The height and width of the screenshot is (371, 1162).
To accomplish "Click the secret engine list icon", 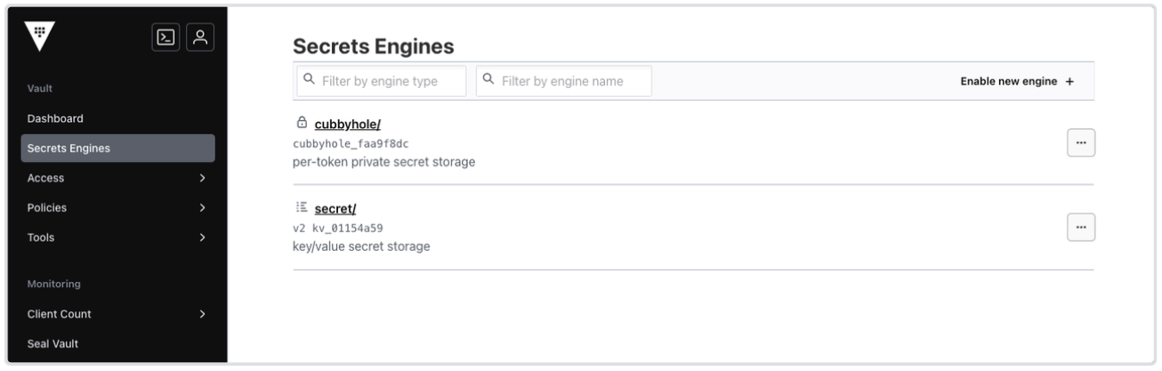I will 302,208.
